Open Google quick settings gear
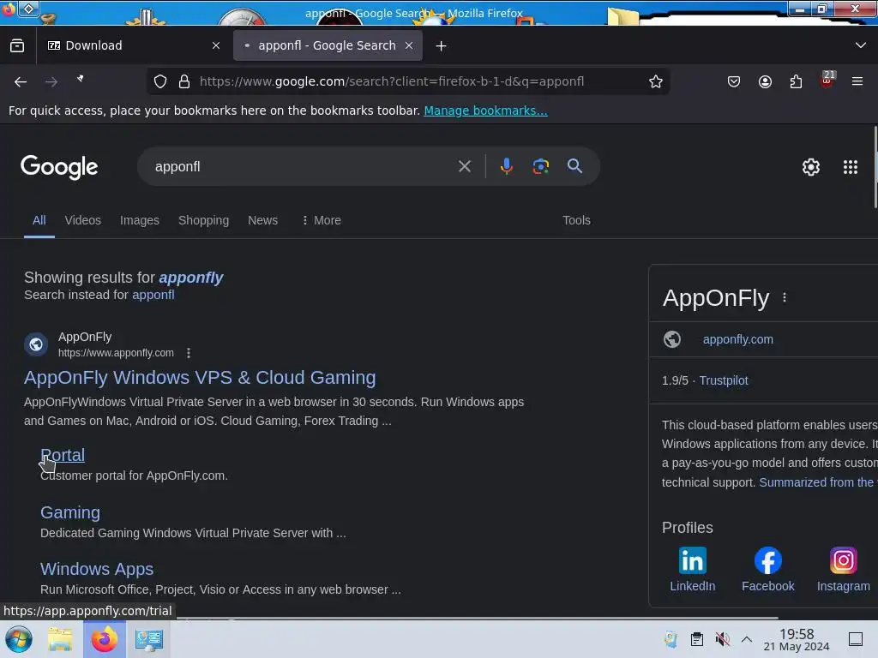This screenshot has width=878, height=658. 811,167
